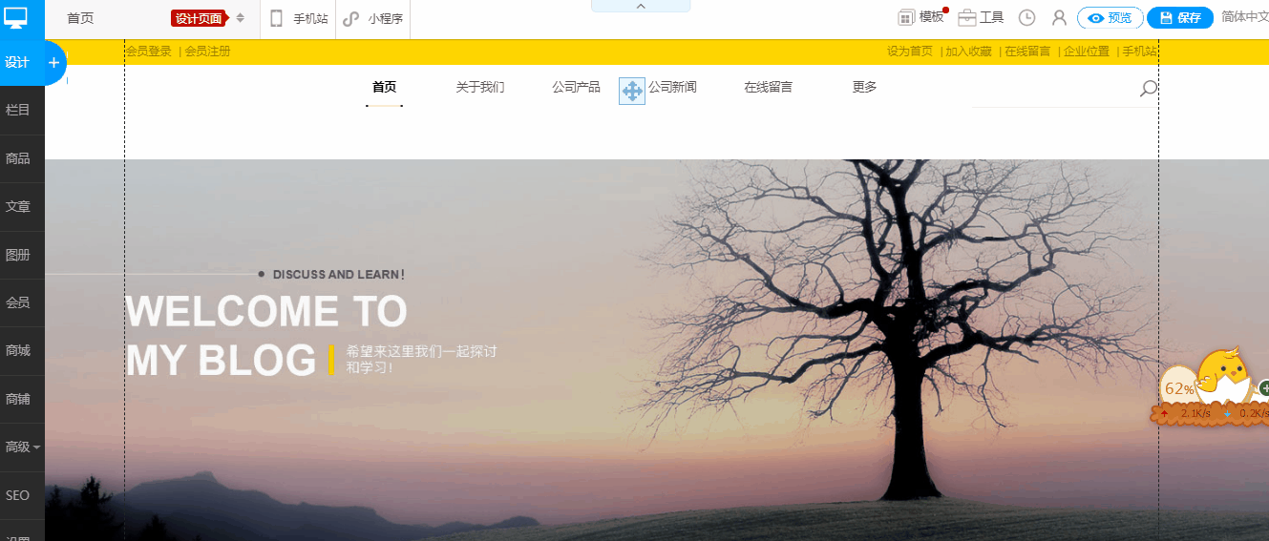1269x541 pixels.
Task: Click the 保存 save button
Action: tap(1180, 17)
